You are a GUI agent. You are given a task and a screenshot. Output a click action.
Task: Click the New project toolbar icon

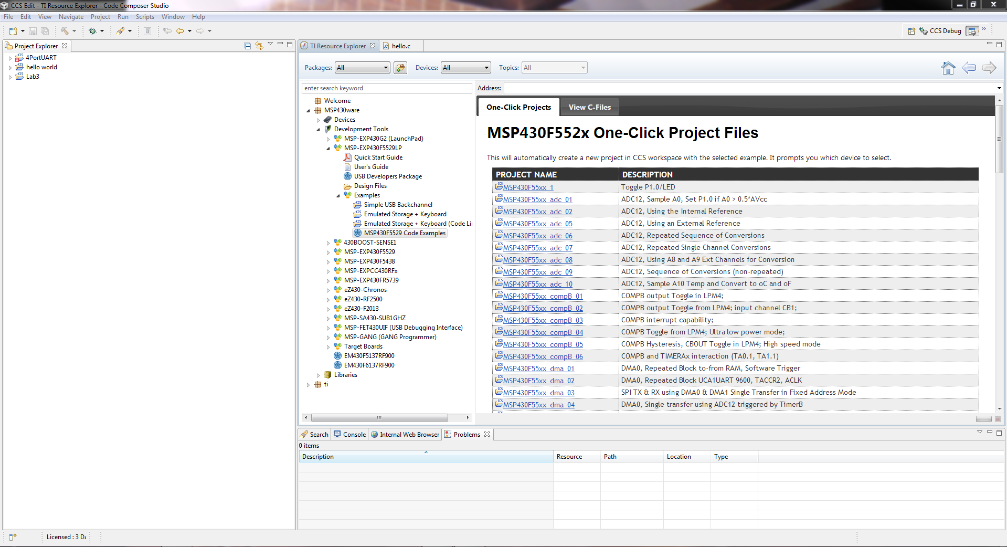coord(13,31)
